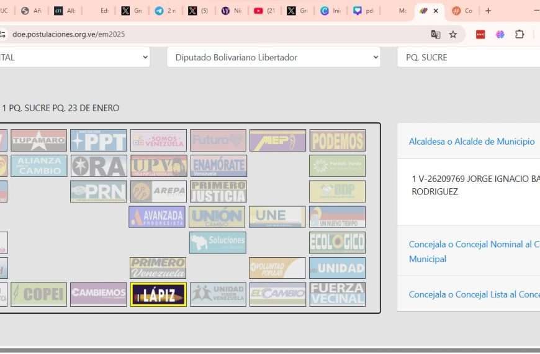Choose the green Partido Verde logo

click(337, 166)
